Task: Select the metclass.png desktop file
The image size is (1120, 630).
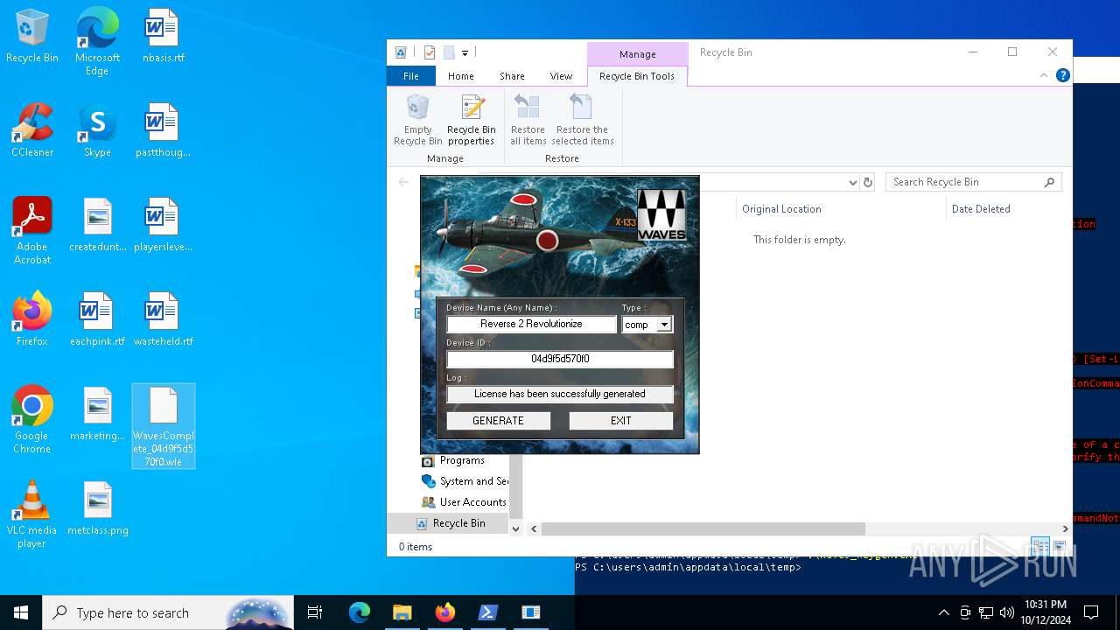Action: (x=97, y=509)
